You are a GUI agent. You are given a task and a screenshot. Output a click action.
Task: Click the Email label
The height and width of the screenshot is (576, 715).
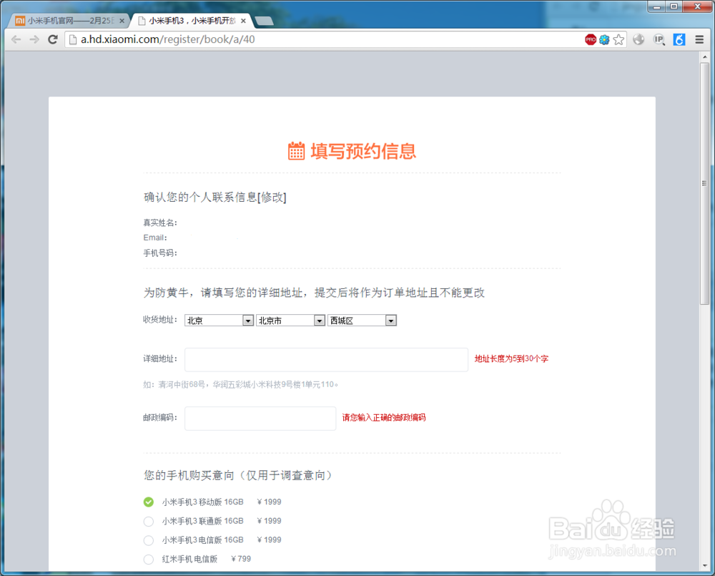coord(155,238)
